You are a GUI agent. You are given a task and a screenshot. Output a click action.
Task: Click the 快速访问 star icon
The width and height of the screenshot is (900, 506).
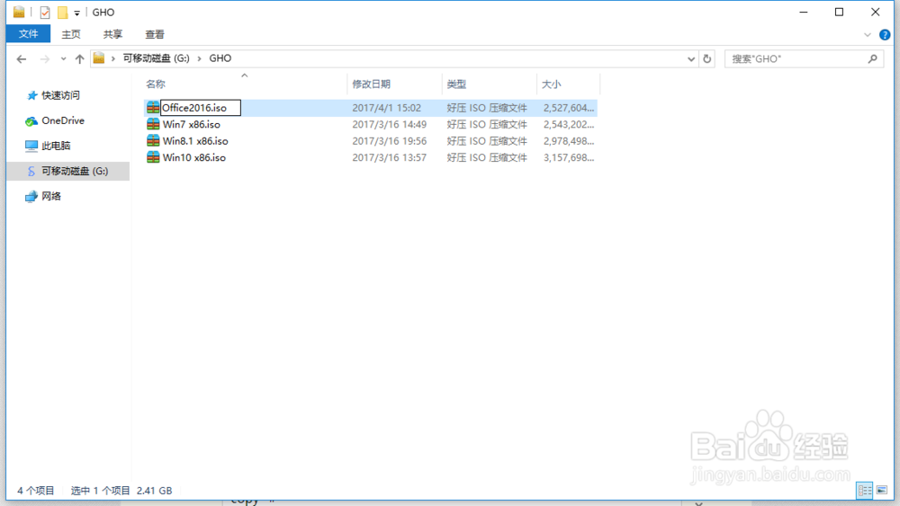click(x=31, y=95)
